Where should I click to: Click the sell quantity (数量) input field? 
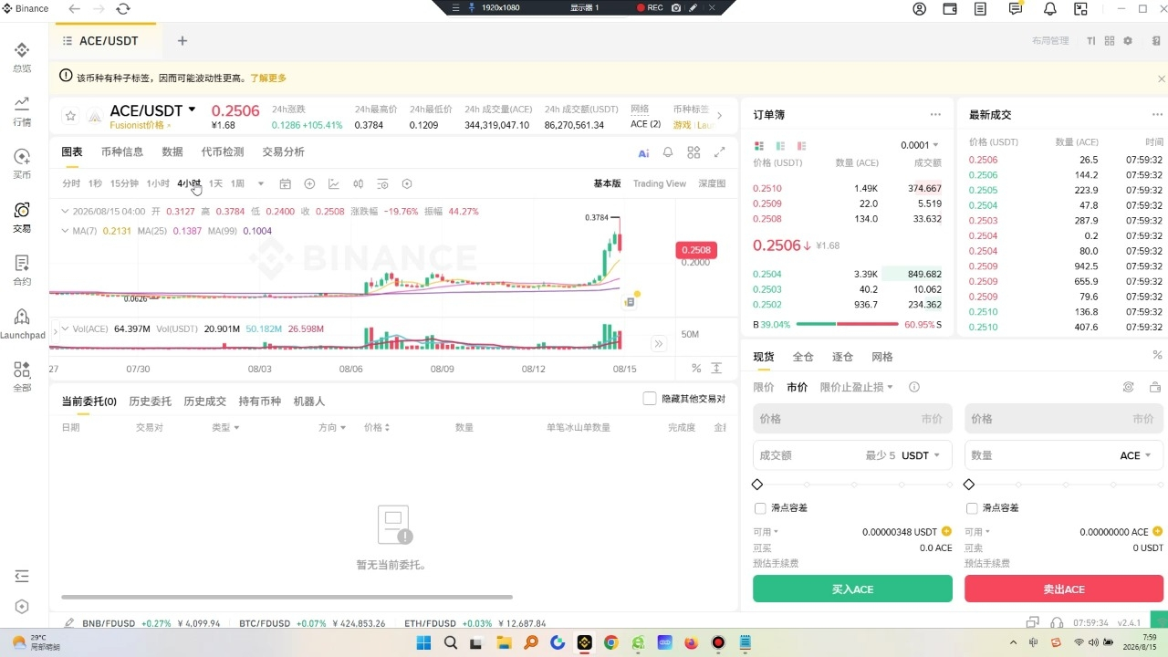(1064, 455)
